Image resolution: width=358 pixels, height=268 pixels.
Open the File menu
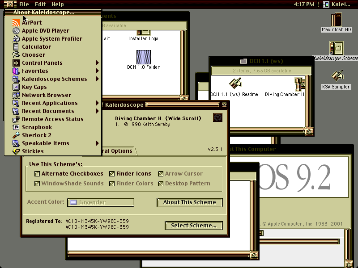click(24, 4)
